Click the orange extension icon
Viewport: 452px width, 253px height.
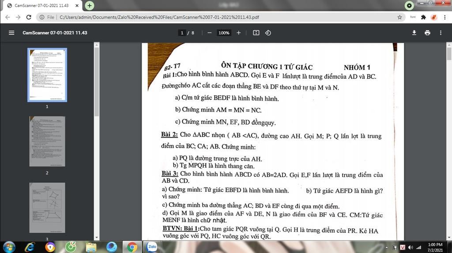(434, 17)
